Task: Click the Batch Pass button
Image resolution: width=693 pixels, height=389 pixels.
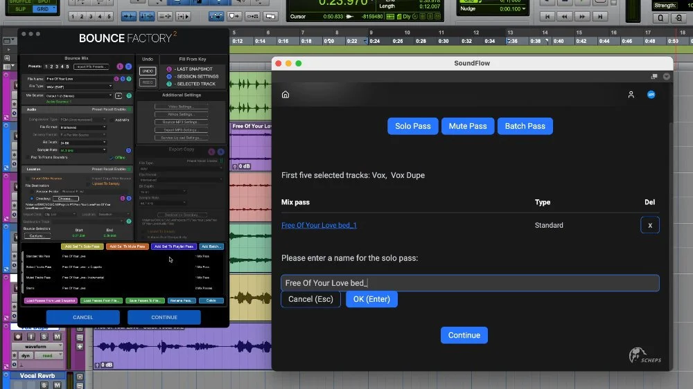Action: point(525,126)
